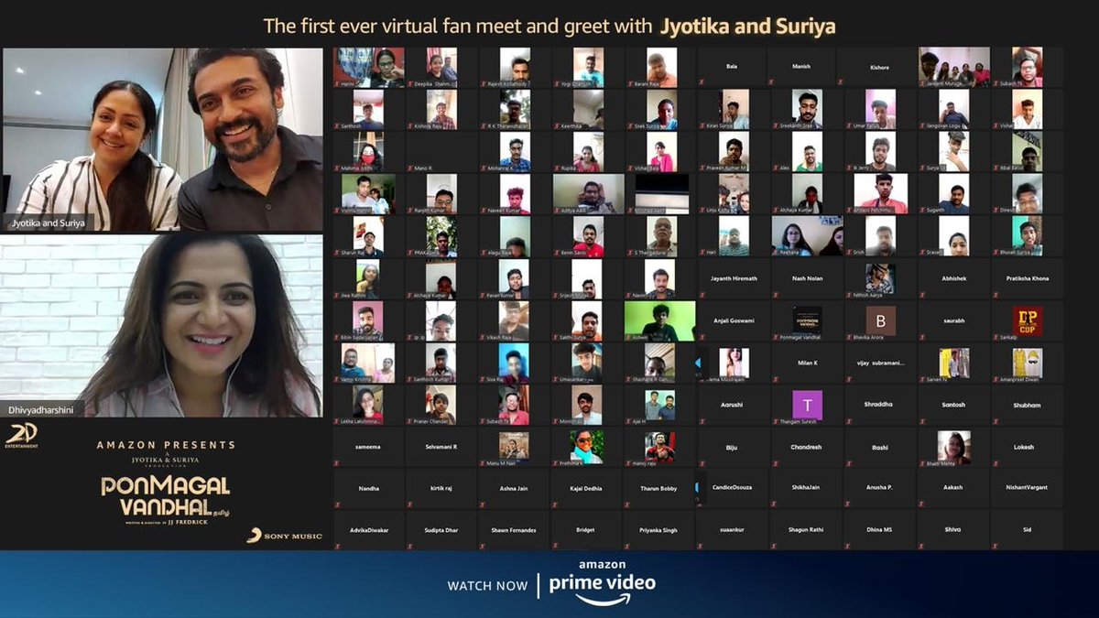
Task: Click muted mic icon on sameema's tile
Action: coord(336,462)
